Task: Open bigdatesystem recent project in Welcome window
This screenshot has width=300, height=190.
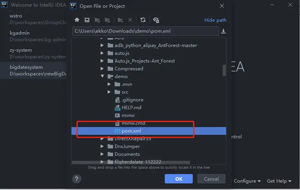Action: [x=33, y=70]
